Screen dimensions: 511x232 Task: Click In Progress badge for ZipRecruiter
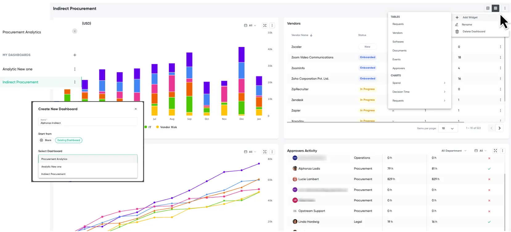367,89
